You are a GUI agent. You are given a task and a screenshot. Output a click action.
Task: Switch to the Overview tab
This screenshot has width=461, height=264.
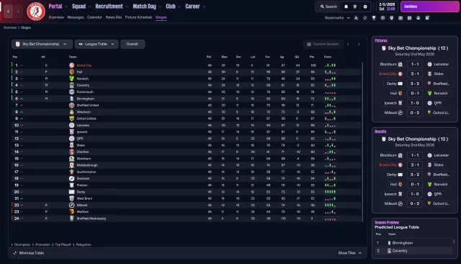[x=56, y=17]
